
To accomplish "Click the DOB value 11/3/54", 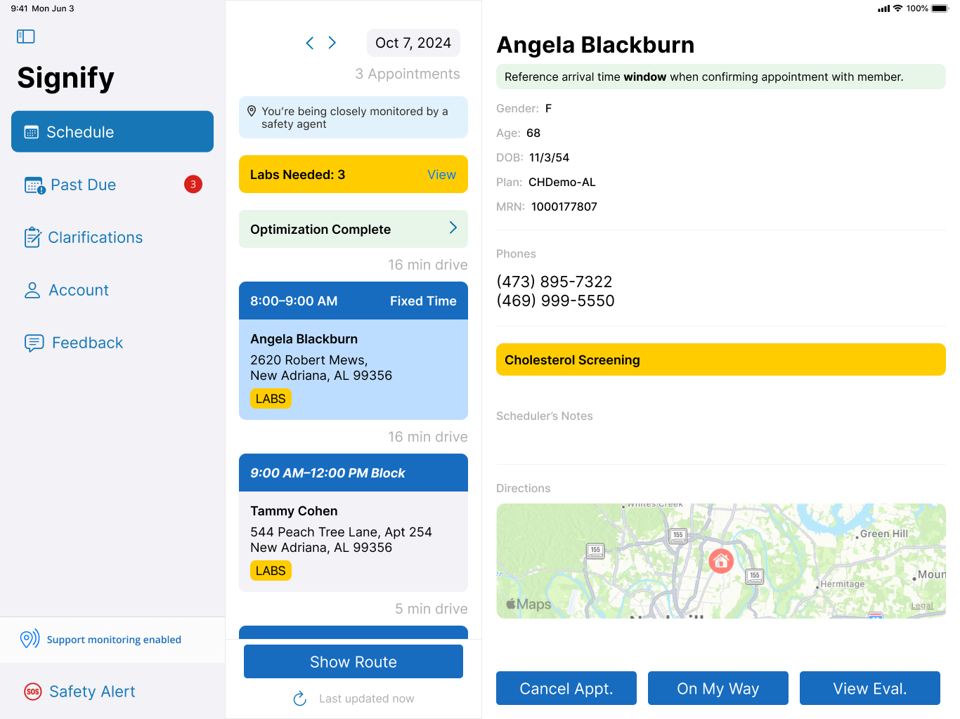I will pos(549,157).
